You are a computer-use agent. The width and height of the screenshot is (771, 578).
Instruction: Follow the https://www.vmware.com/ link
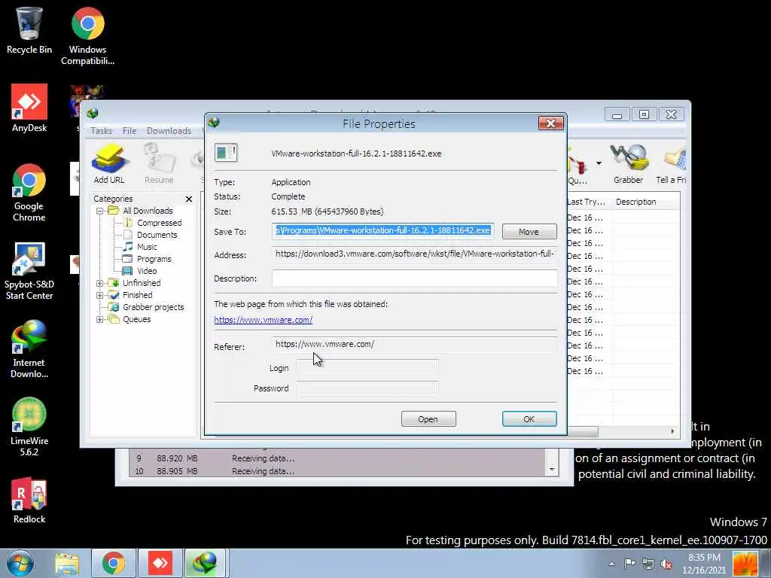[x=263, y=320]
